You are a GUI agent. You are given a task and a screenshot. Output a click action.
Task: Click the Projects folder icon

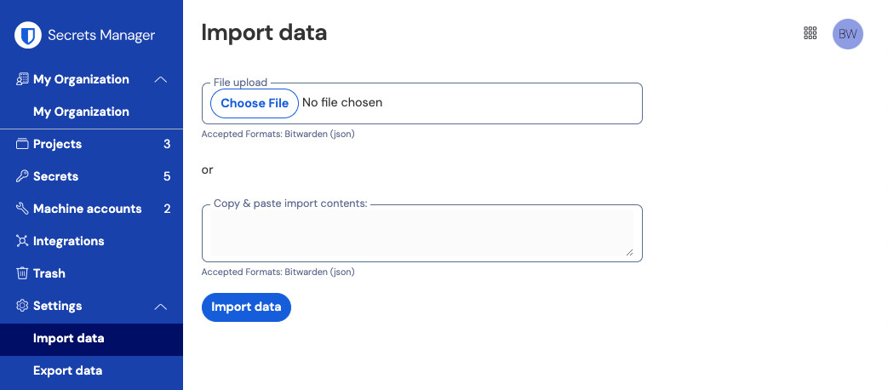pyautogui.click(x=23, y=144)
